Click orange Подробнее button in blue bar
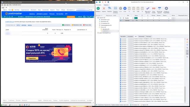190x107 pixels. [x=71, y=17]
